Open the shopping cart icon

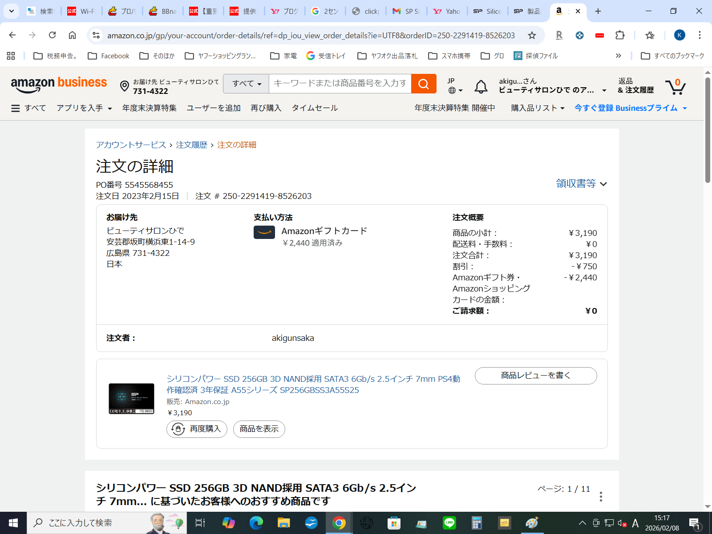click(x=675, y=87)
